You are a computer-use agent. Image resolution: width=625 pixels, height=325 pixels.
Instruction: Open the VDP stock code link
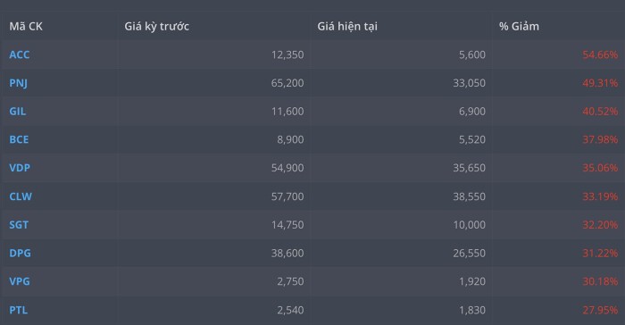(x=20, y=168)
